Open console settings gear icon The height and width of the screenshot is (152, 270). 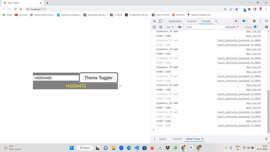266,27
